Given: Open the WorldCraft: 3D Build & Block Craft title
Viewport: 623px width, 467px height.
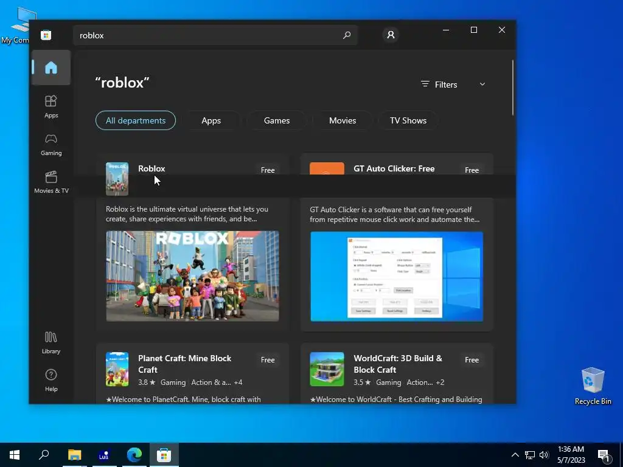Looking at the screenshot, I should coord(398,364).
